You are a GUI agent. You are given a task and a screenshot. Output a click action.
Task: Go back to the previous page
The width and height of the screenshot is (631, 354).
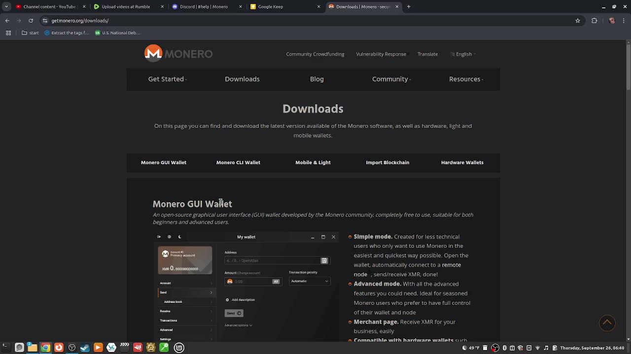tap(7, 21)
